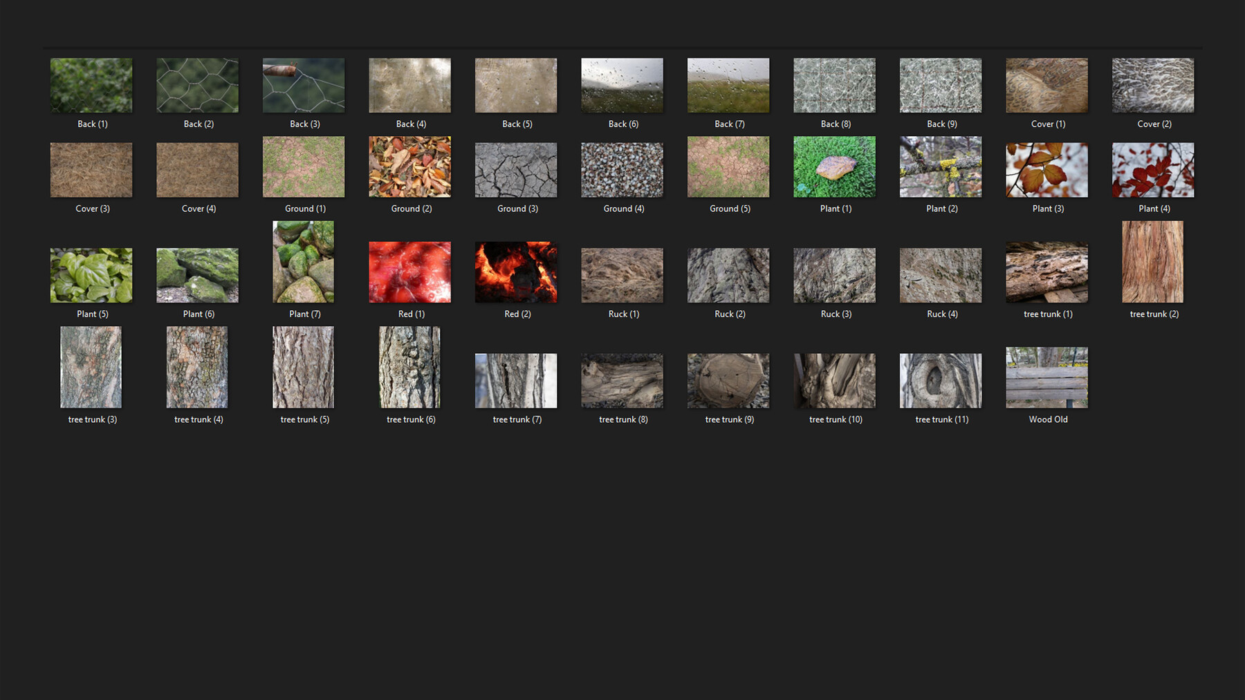Open the Wood Old bench image

[x=1047, y=377]
